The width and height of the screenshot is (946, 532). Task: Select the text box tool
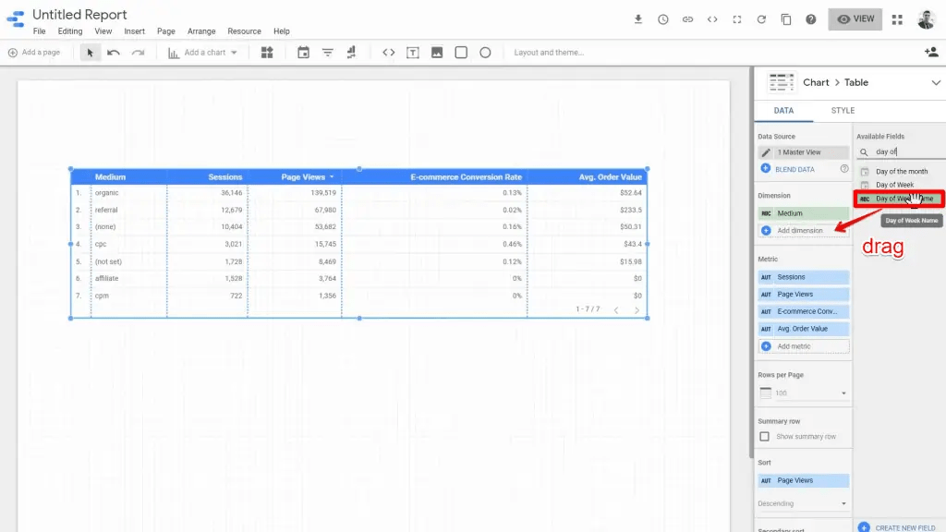412,53
